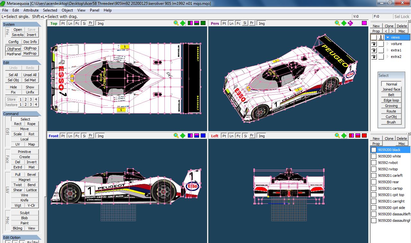Collapse the Command panel header
This screenshot has height=243, width=411.
[22, 113]
